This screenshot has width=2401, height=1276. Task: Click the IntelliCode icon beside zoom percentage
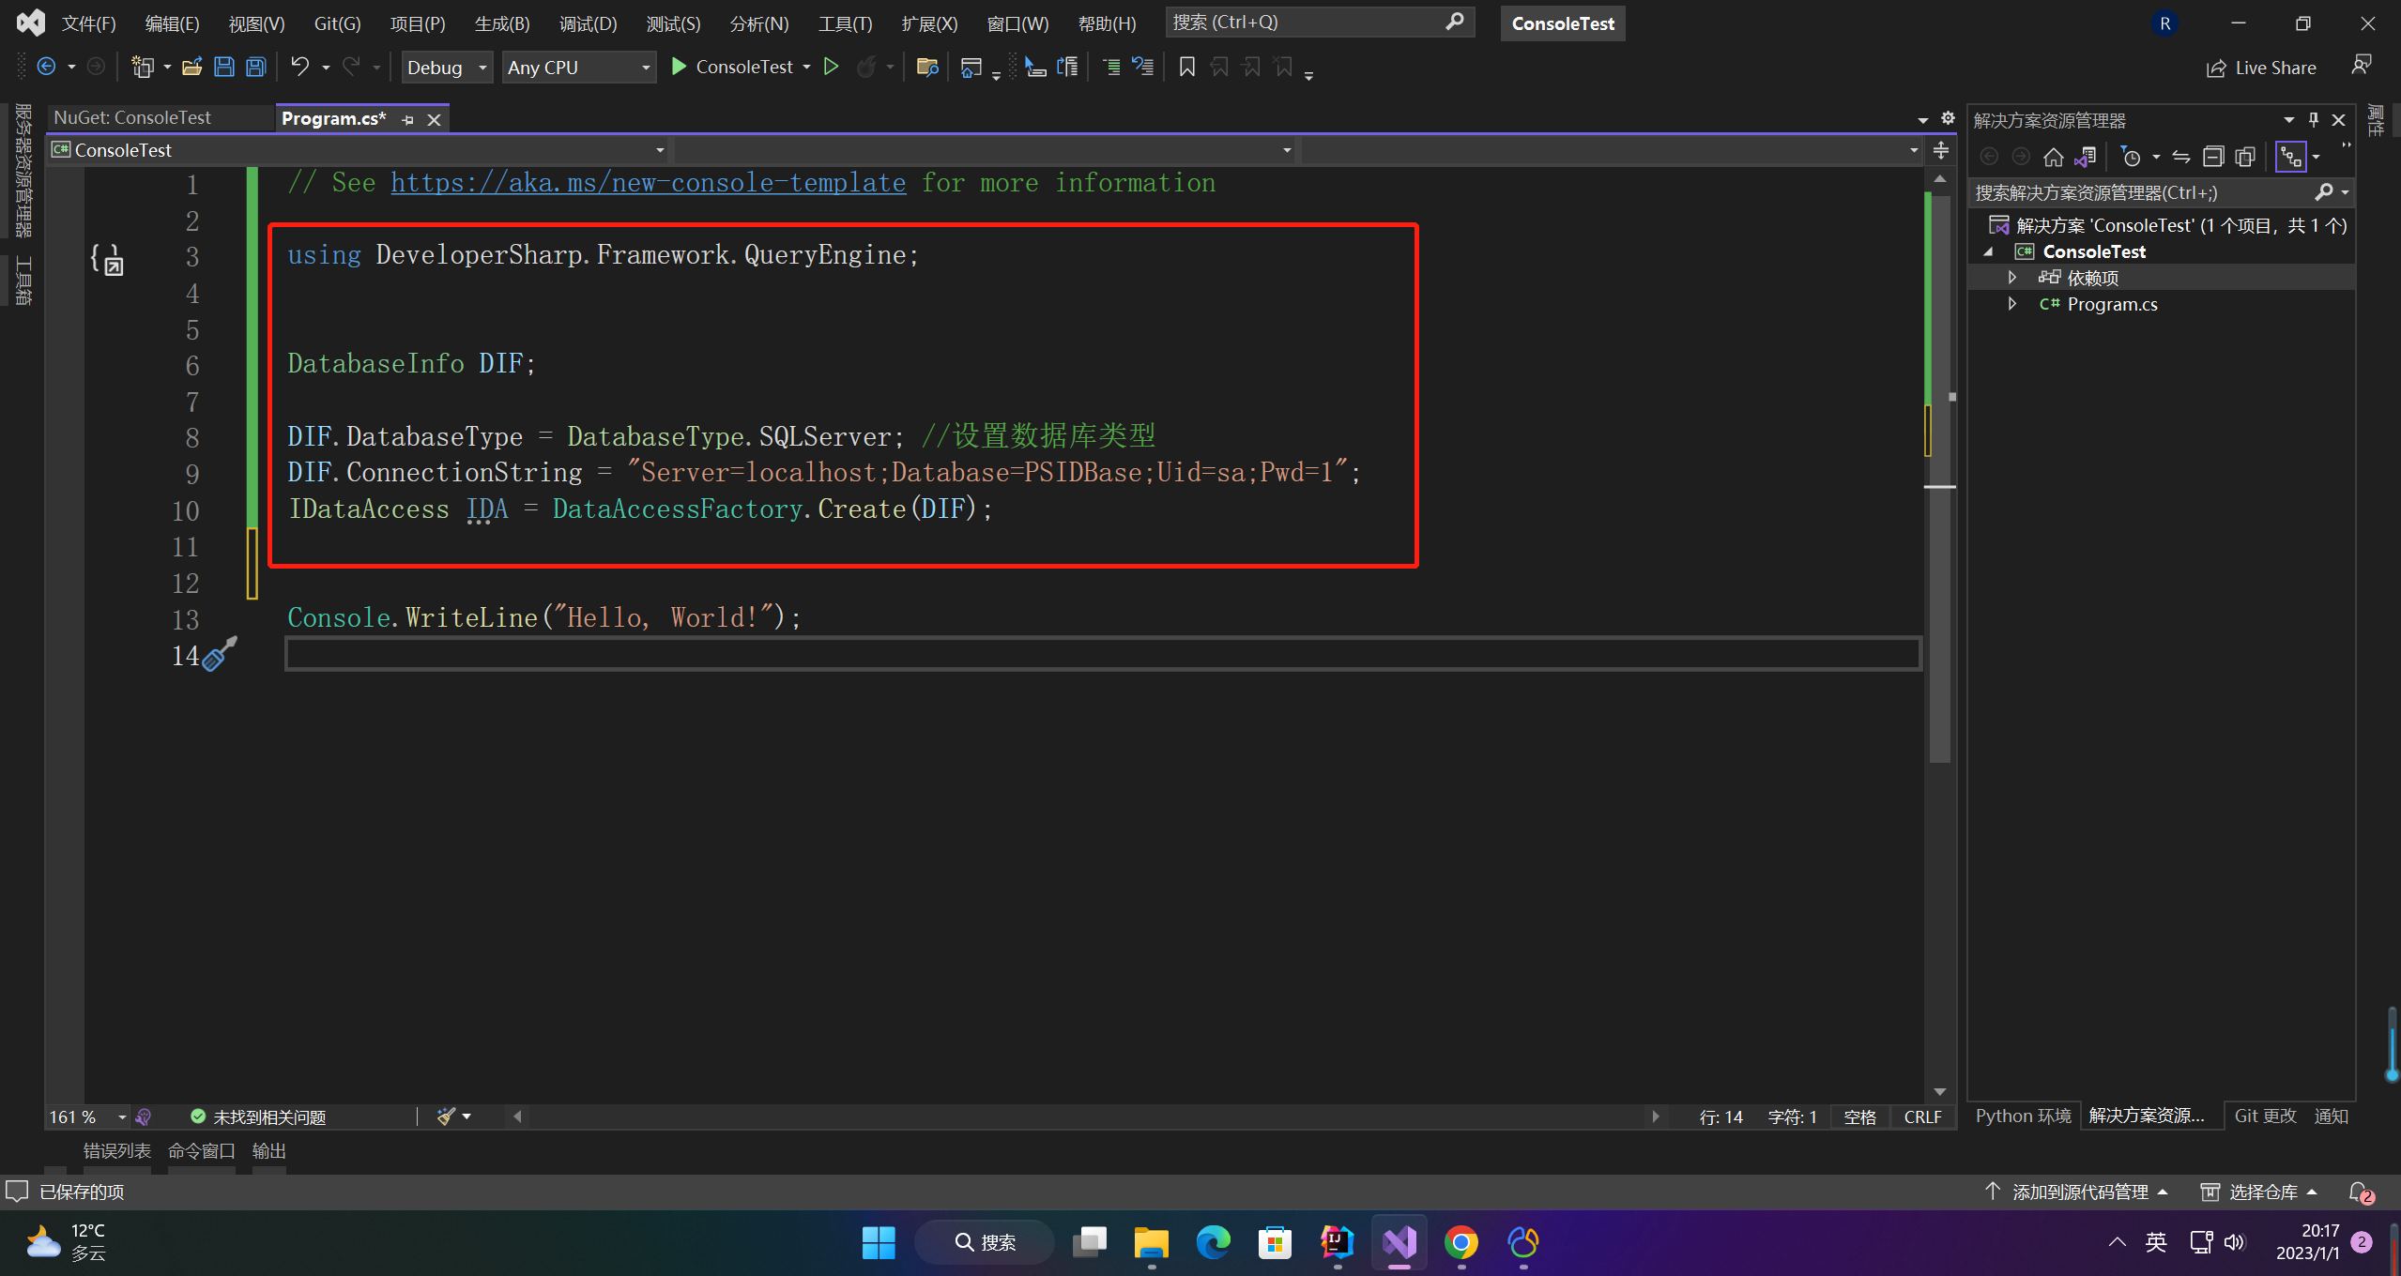coord(144,1116)
